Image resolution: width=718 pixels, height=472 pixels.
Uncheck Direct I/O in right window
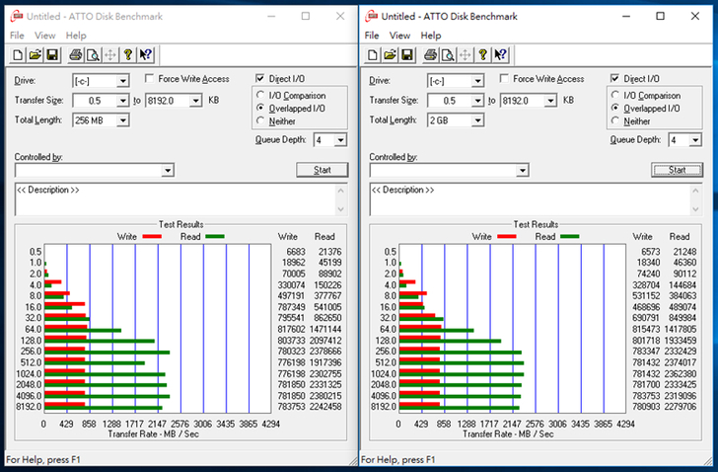[x=616, y=79]
